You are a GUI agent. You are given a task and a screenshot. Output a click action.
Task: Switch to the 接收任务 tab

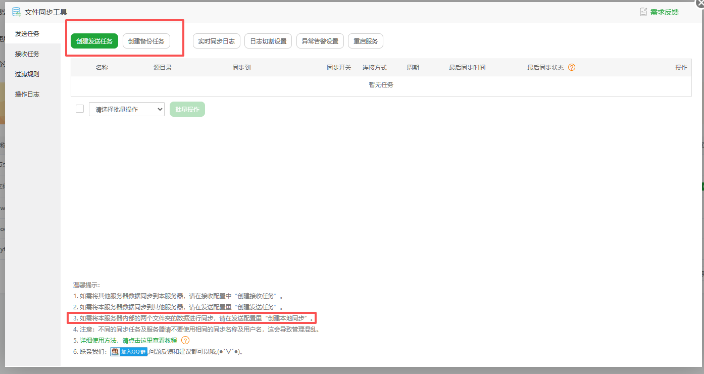[33, 54]
